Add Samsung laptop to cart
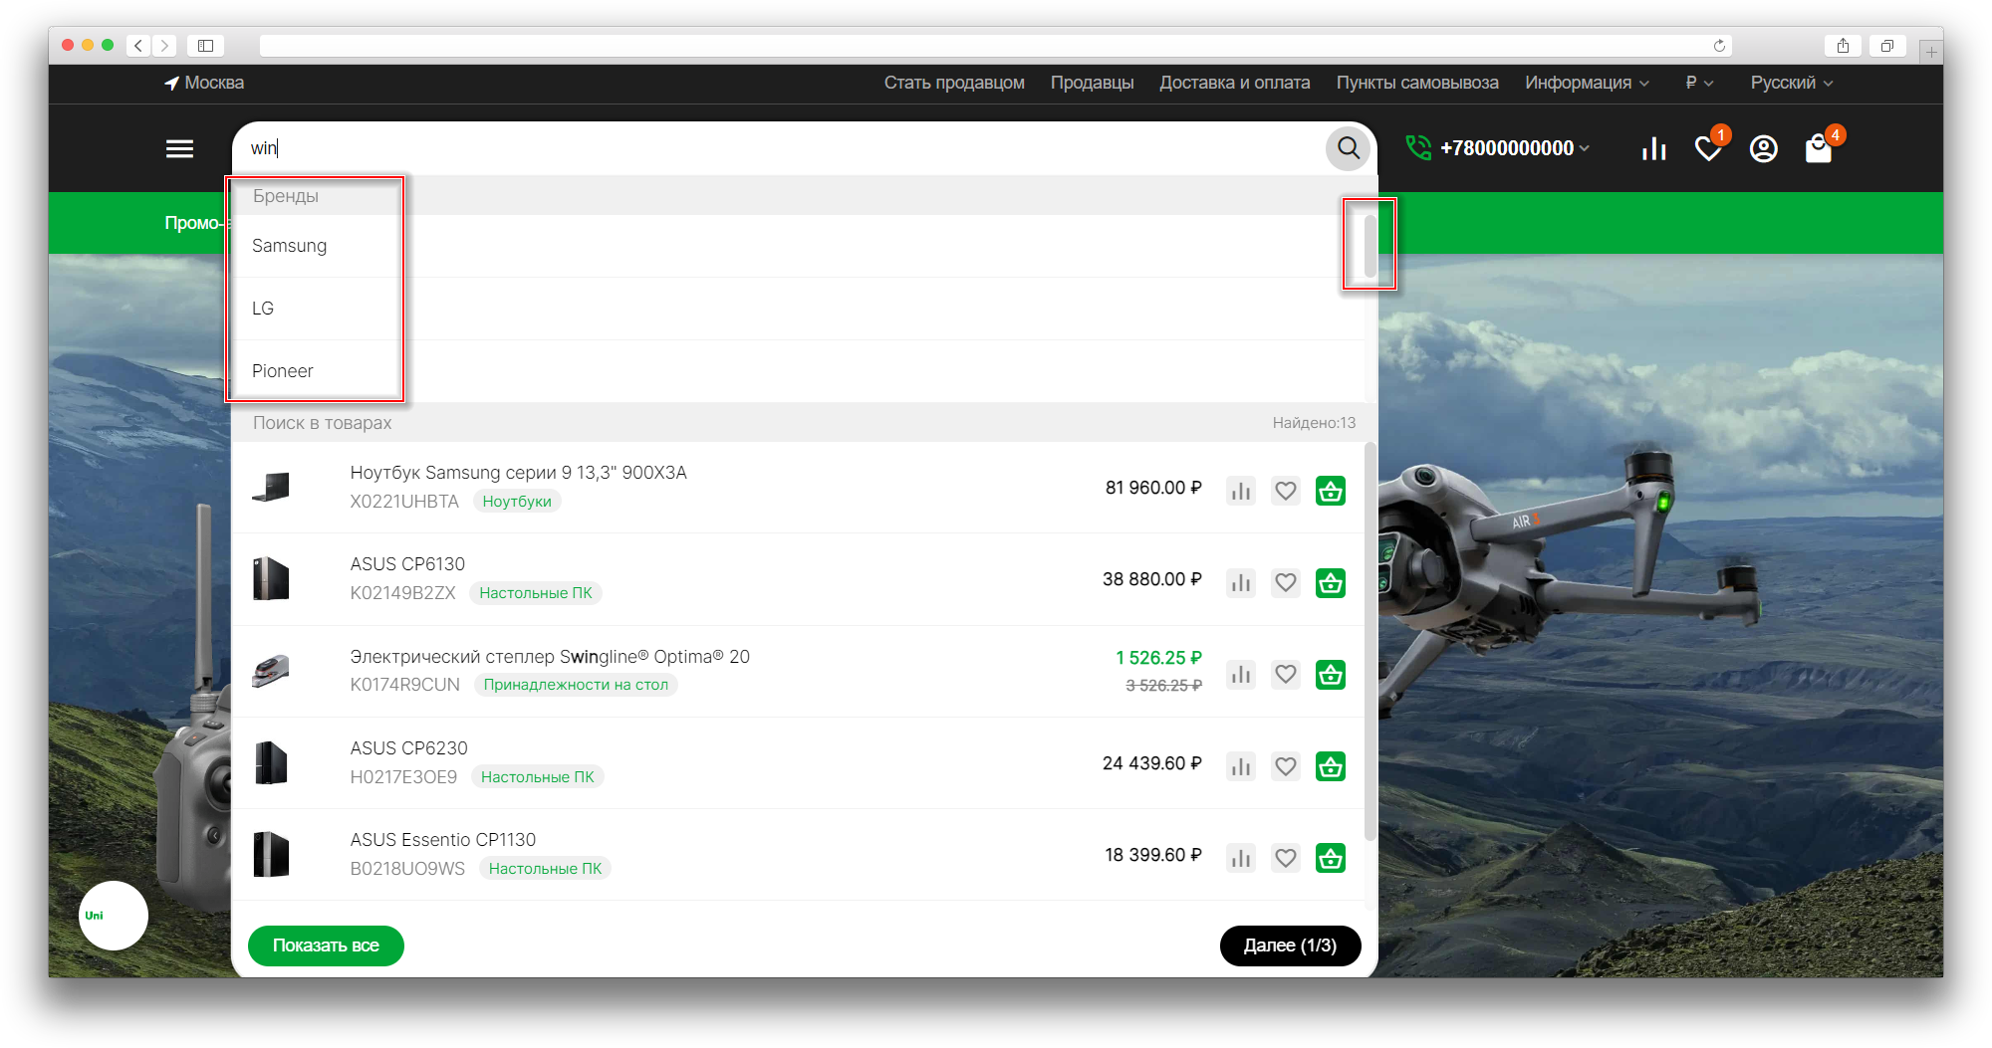This screenshot has width=1992, height=1048. (1330, 491)
